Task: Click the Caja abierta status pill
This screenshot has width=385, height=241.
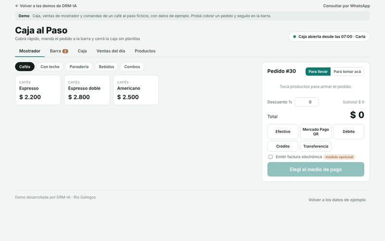Action: pos(329,37)
